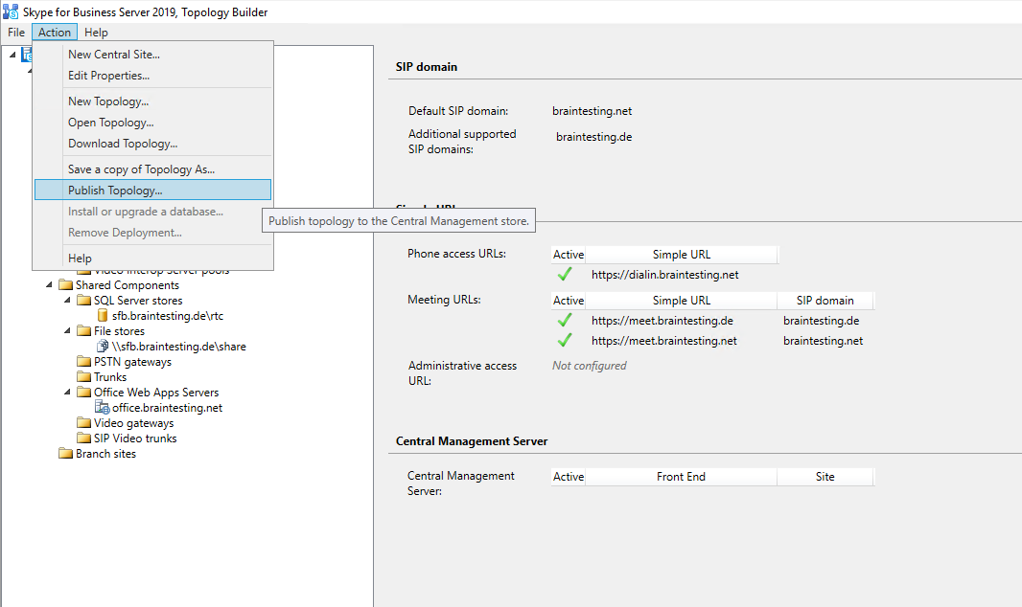Collapse the Shared Components tree node
1022x607 pixels.
(x=49, y=285)
